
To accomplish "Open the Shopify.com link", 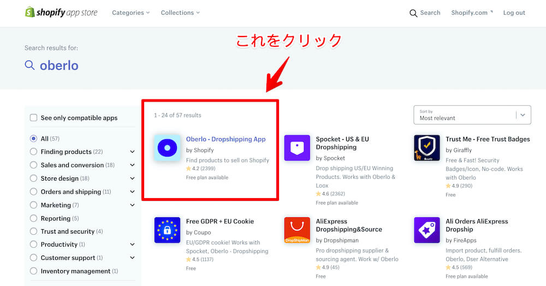I will pos(472,13).
